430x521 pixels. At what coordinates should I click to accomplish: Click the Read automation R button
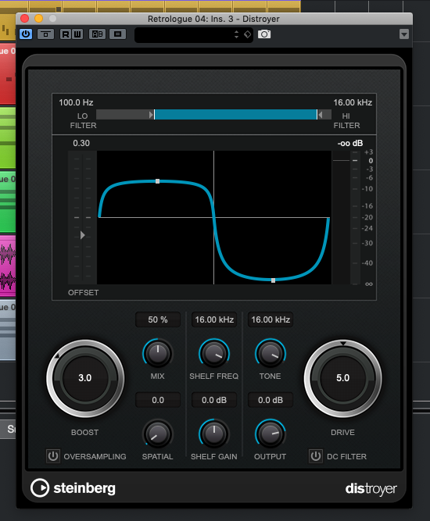click(66, 34)
